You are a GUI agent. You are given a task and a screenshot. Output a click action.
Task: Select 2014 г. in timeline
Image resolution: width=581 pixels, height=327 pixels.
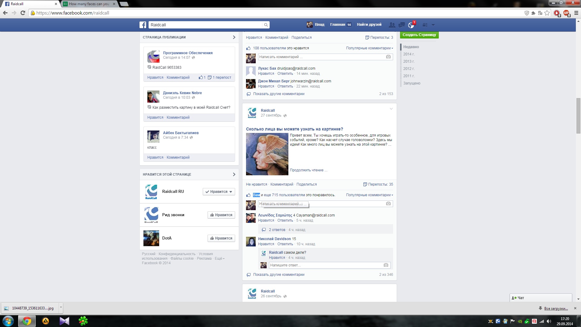tap(409, 54)
